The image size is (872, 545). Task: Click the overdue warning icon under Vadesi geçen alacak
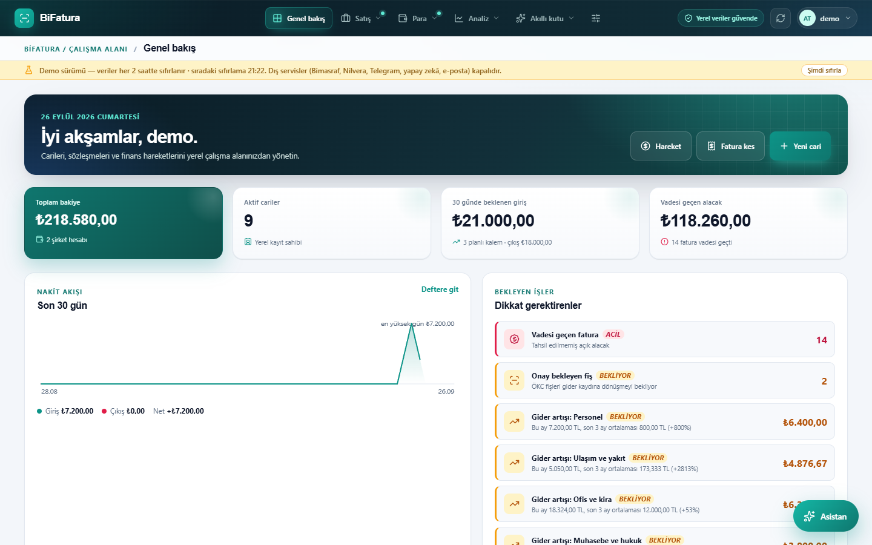click(664, 242)
